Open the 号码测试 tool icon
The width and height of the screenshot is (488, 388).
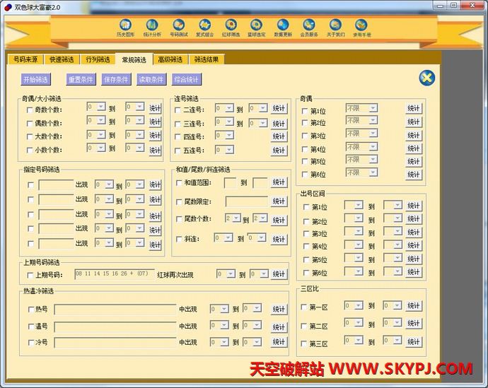click(178, 28)
